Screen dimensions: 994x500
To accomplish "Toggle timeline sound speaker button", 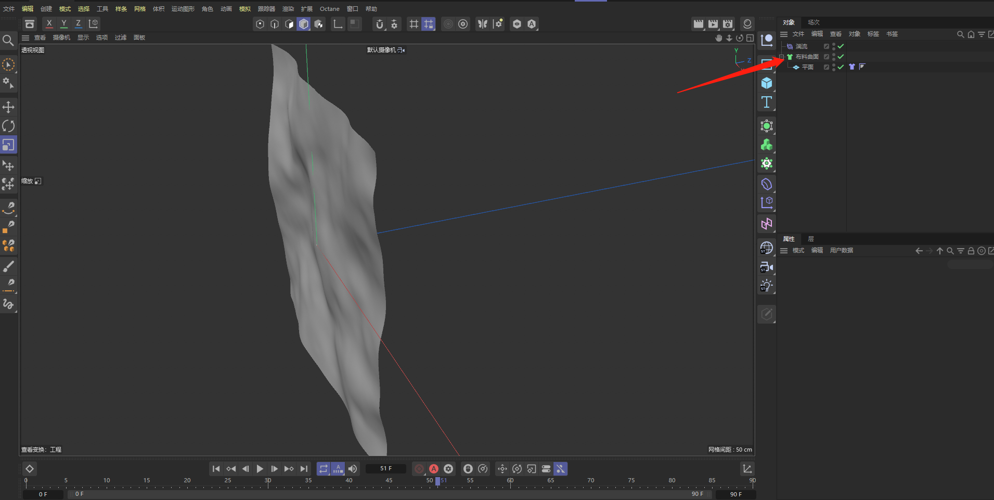I will 353,469.
